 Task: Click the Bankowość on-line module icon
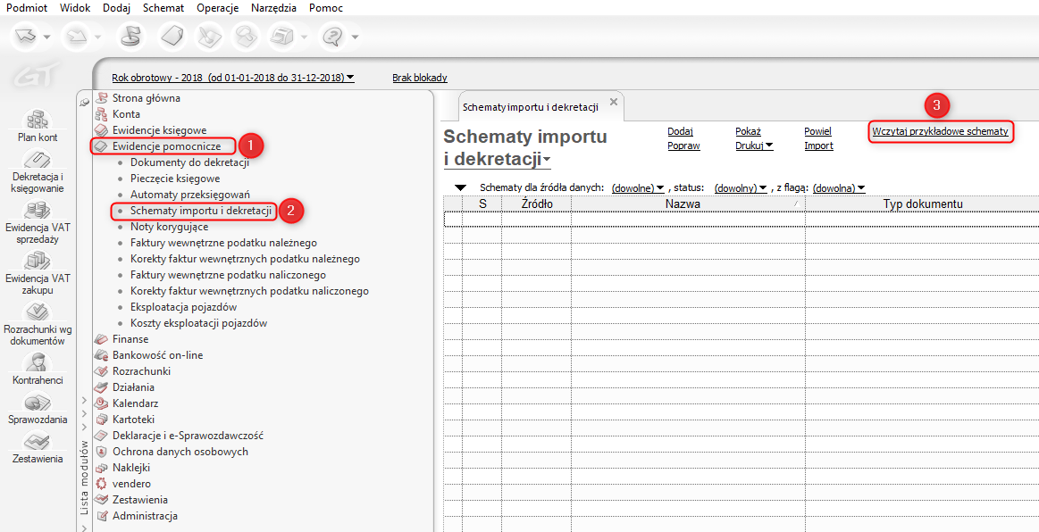tap(101, 355)
